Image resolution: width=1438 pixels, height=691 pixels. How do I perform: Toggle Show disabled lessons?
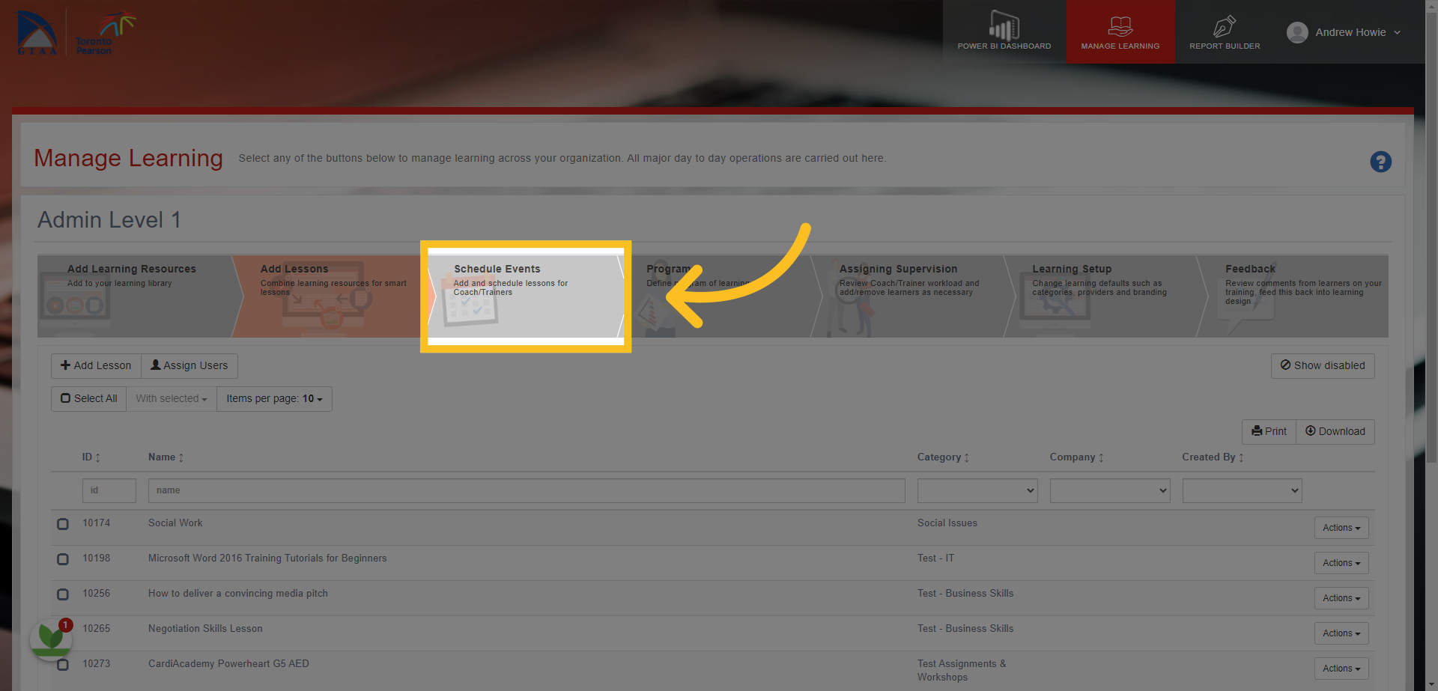(x=1322, y=365)
